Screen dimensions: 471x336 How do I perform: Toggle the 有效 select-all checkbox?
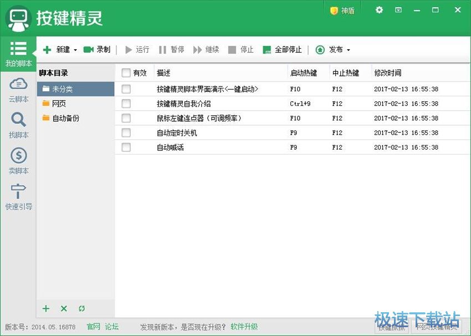coord(126,73)
